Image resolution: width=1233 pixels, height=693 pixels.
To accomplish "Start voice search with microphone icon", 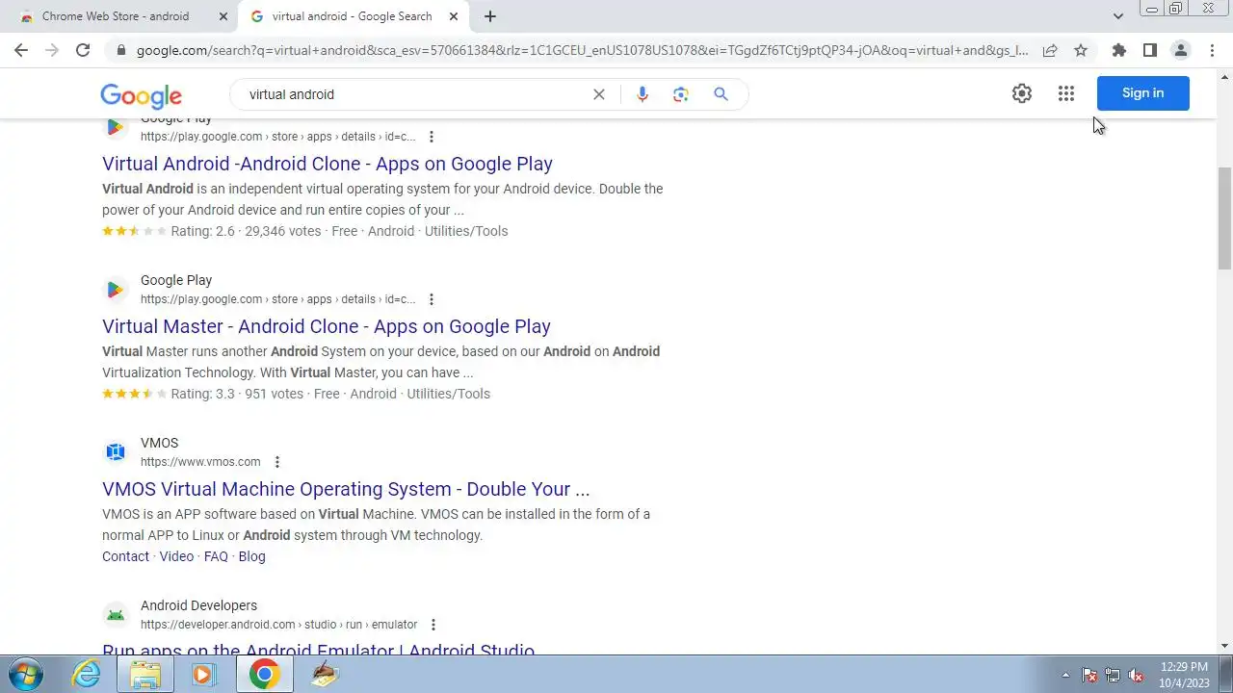I will pyautogui.click(x=643, y=94).
